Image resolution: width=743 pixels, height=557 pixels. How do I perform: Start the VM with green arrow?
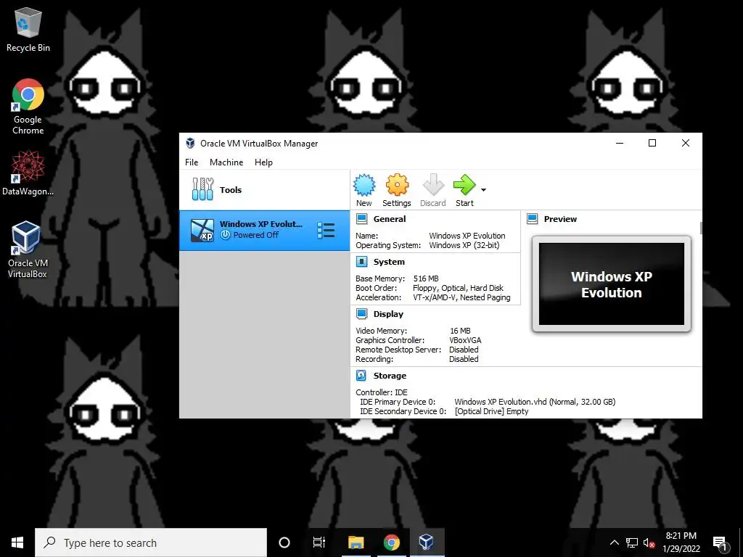464,190
